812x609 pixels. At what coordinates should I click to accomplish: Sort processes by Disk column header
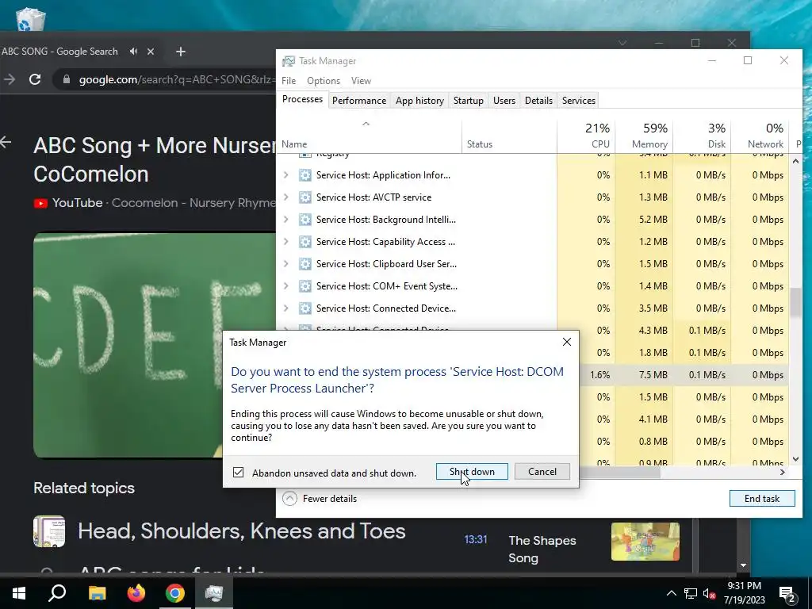[702, 136]
